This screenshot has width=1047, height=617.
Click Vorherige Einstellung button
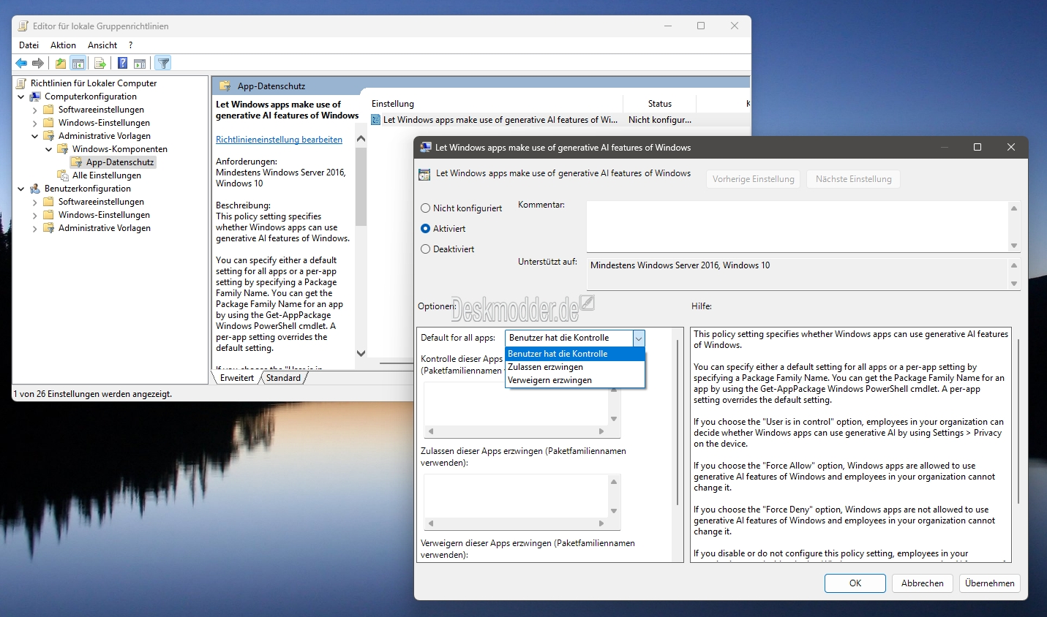pos(754,179)
